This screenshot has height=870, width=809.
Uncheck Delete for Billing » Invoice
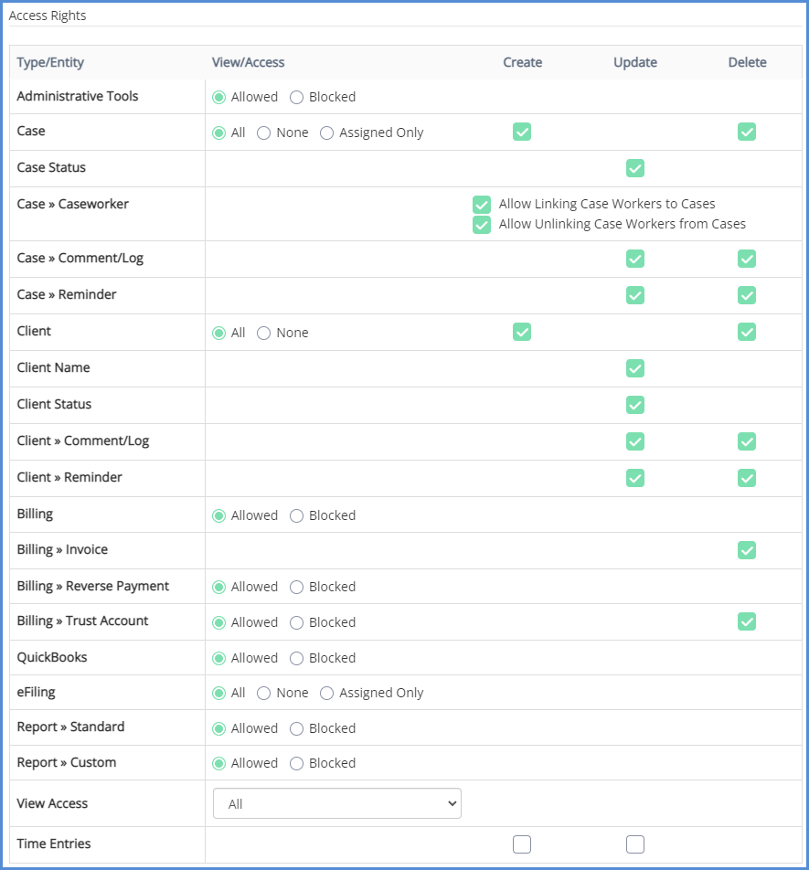coord(747,550)
